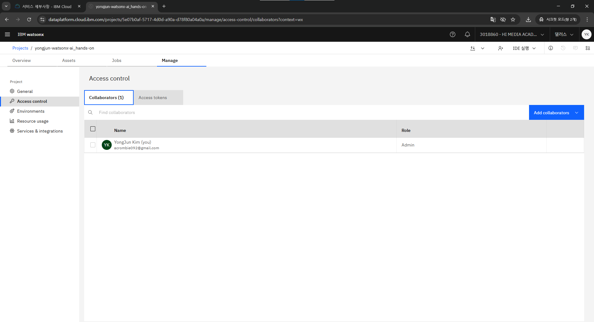Switch to the Access tokens tab
The width and height of the screenshot is (594, 322).
point(158,98)
